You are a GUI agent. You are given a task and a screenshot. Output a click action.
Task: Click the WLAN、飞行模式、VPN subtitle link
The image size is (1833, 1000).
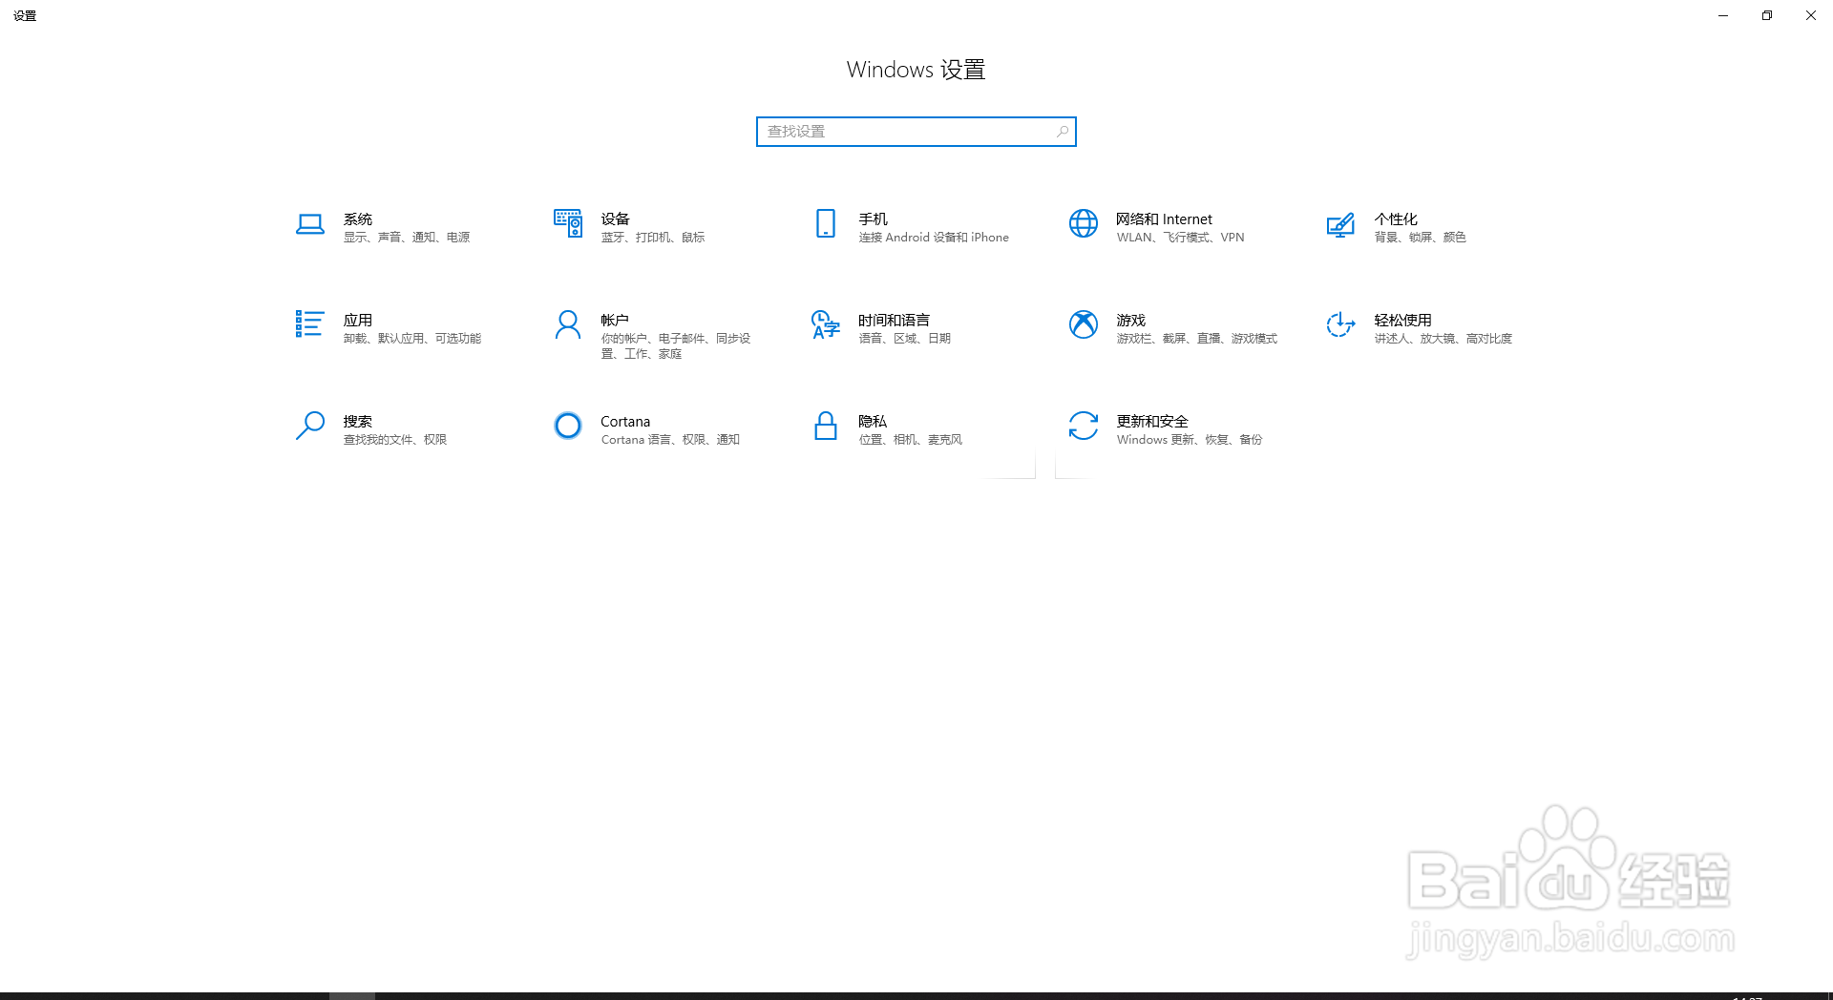pos(1182,238)
